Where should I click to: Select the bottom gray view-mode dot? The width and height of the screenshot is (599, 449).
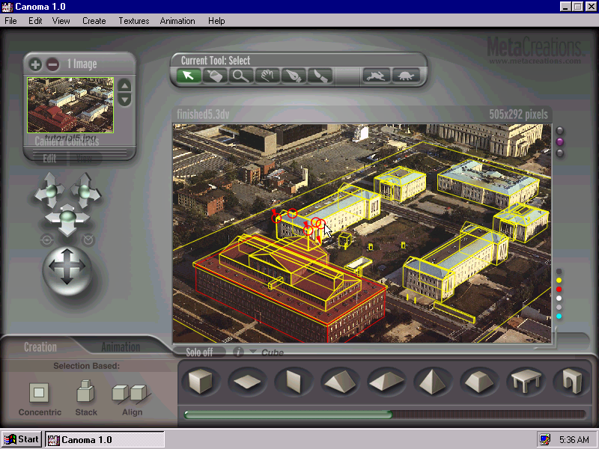[559, 153]
